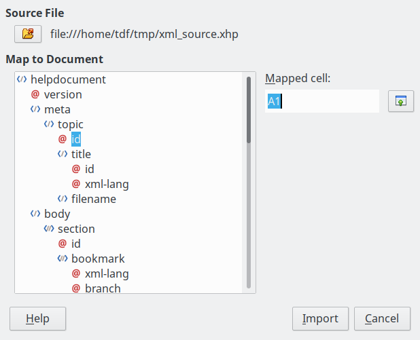Select the highlighted id attribute under topic
The image size is (420, 340).
tap(76, 139)
